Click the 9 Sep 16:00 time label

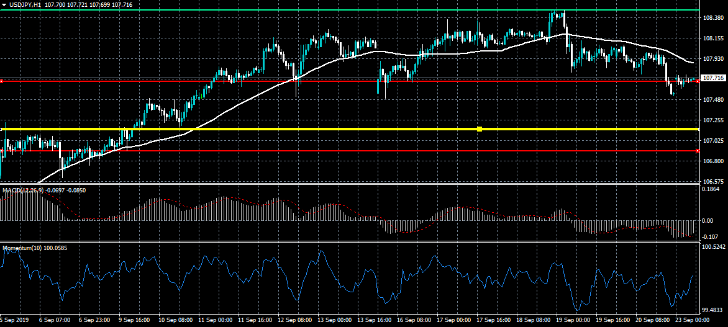click(x=135, y=320)
